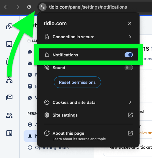152x158 pixels.
Task: Reload the page with refresh icon
Action: tap(29, 7)
